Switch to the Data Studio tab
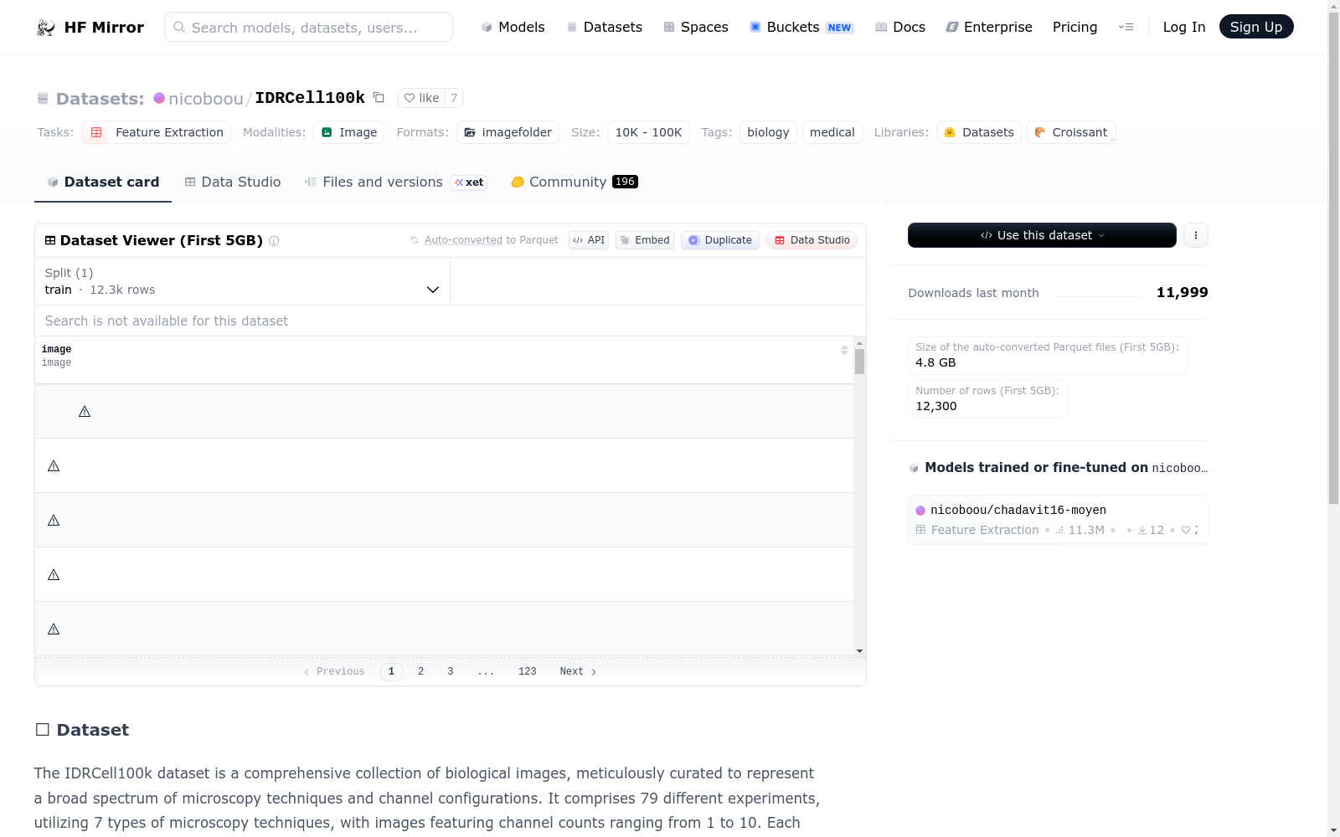Viewport: 1340px width, 837px height. tap(233, 182)
